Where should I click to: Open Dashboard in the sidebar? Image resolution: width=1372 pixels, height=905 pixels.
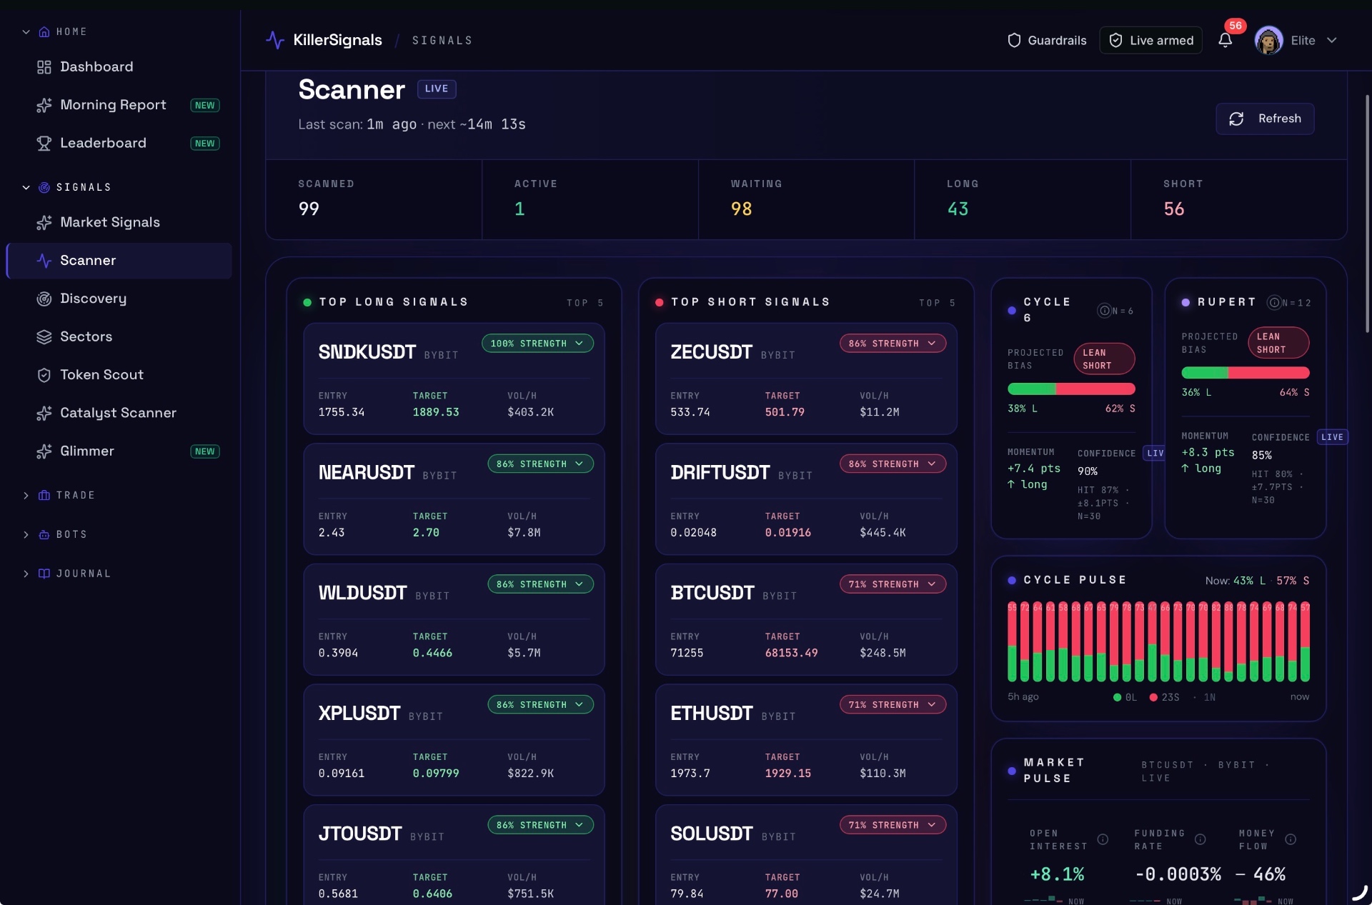point(119,67)
